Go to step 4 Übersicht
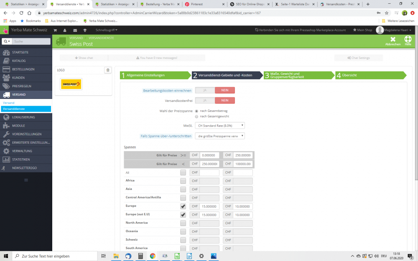Image resolution: width=418 pixels, height=261 pixels. (x=371, y=75)
